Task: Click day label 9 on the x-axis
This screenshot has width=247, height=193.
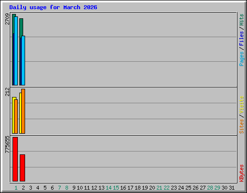Action: pyautogui.click(x=74, y=188)
